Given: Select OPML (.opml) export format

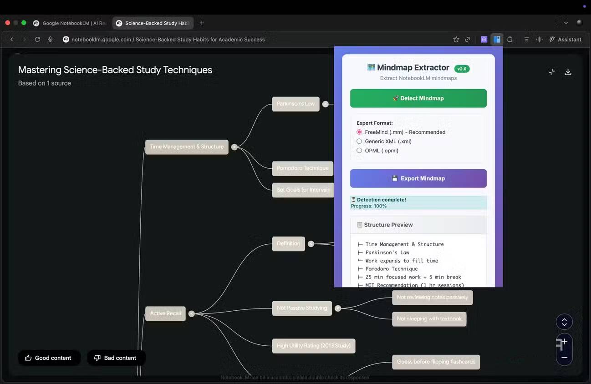Looking at the screenshot, I should click(359, 151).
